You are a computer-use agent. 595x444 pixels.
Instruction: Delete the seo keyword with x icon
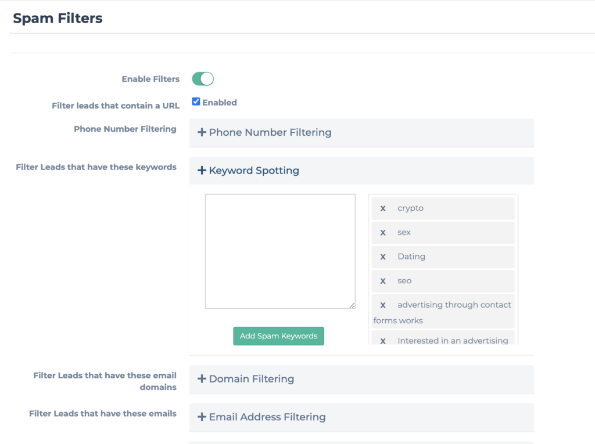(383, 281)
